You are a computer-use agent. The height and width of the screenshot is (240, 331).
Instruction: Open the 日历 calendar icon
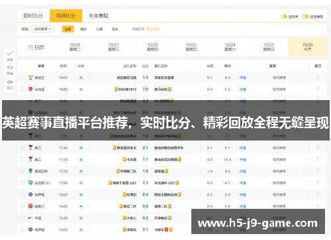click(30, 47)
